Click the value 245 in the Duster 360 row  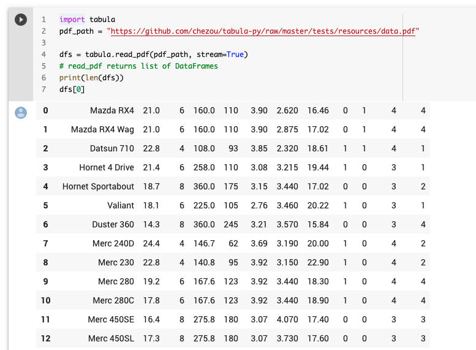click(231, 224)
